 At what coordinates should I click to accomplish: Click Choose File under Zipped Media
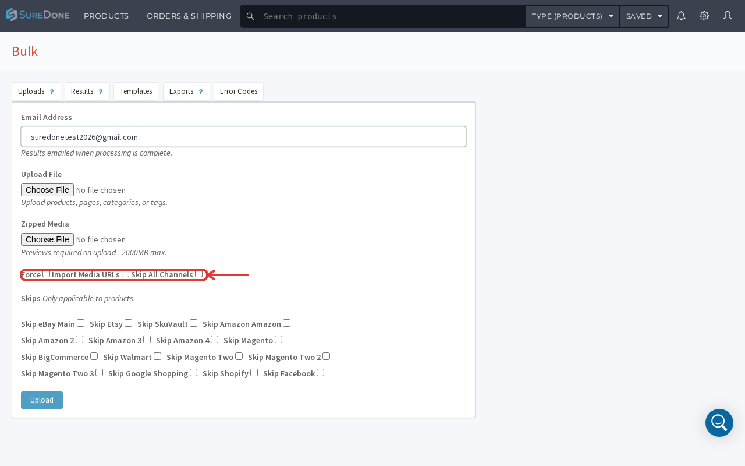[47, 239]
